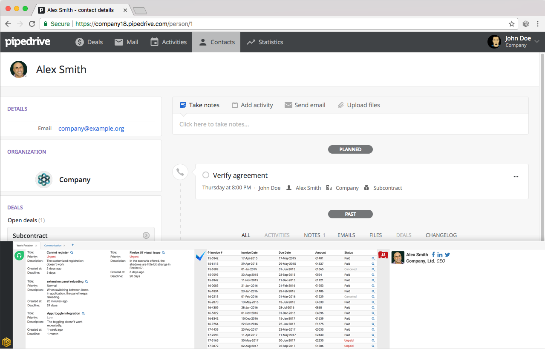This screenshot has height=349, width=545.
Task: Open the Deals section in Pipedrive navbar
Action: pyautogui.click(x=89, y=42)
